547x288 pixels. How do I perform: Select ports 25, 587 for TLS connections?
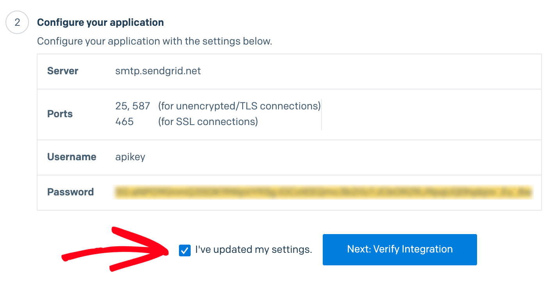pyautogui.click(x=132, y=106)
